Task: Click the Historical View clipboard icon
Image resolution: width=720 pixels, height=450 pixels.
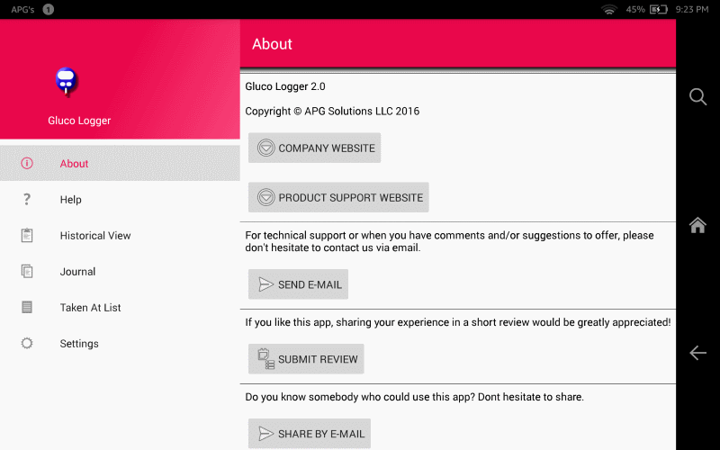Action: [x=27, y=236]
